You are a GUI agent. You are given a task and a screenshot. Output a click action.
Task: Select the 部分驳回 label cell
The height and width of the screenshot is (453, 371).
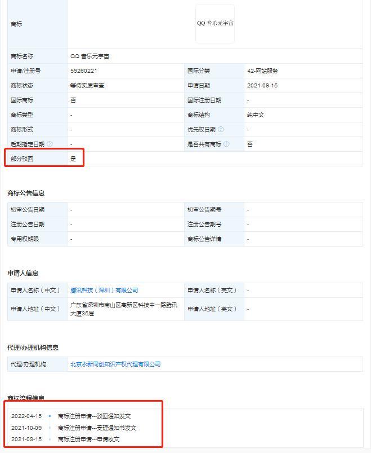pos(38,159)
